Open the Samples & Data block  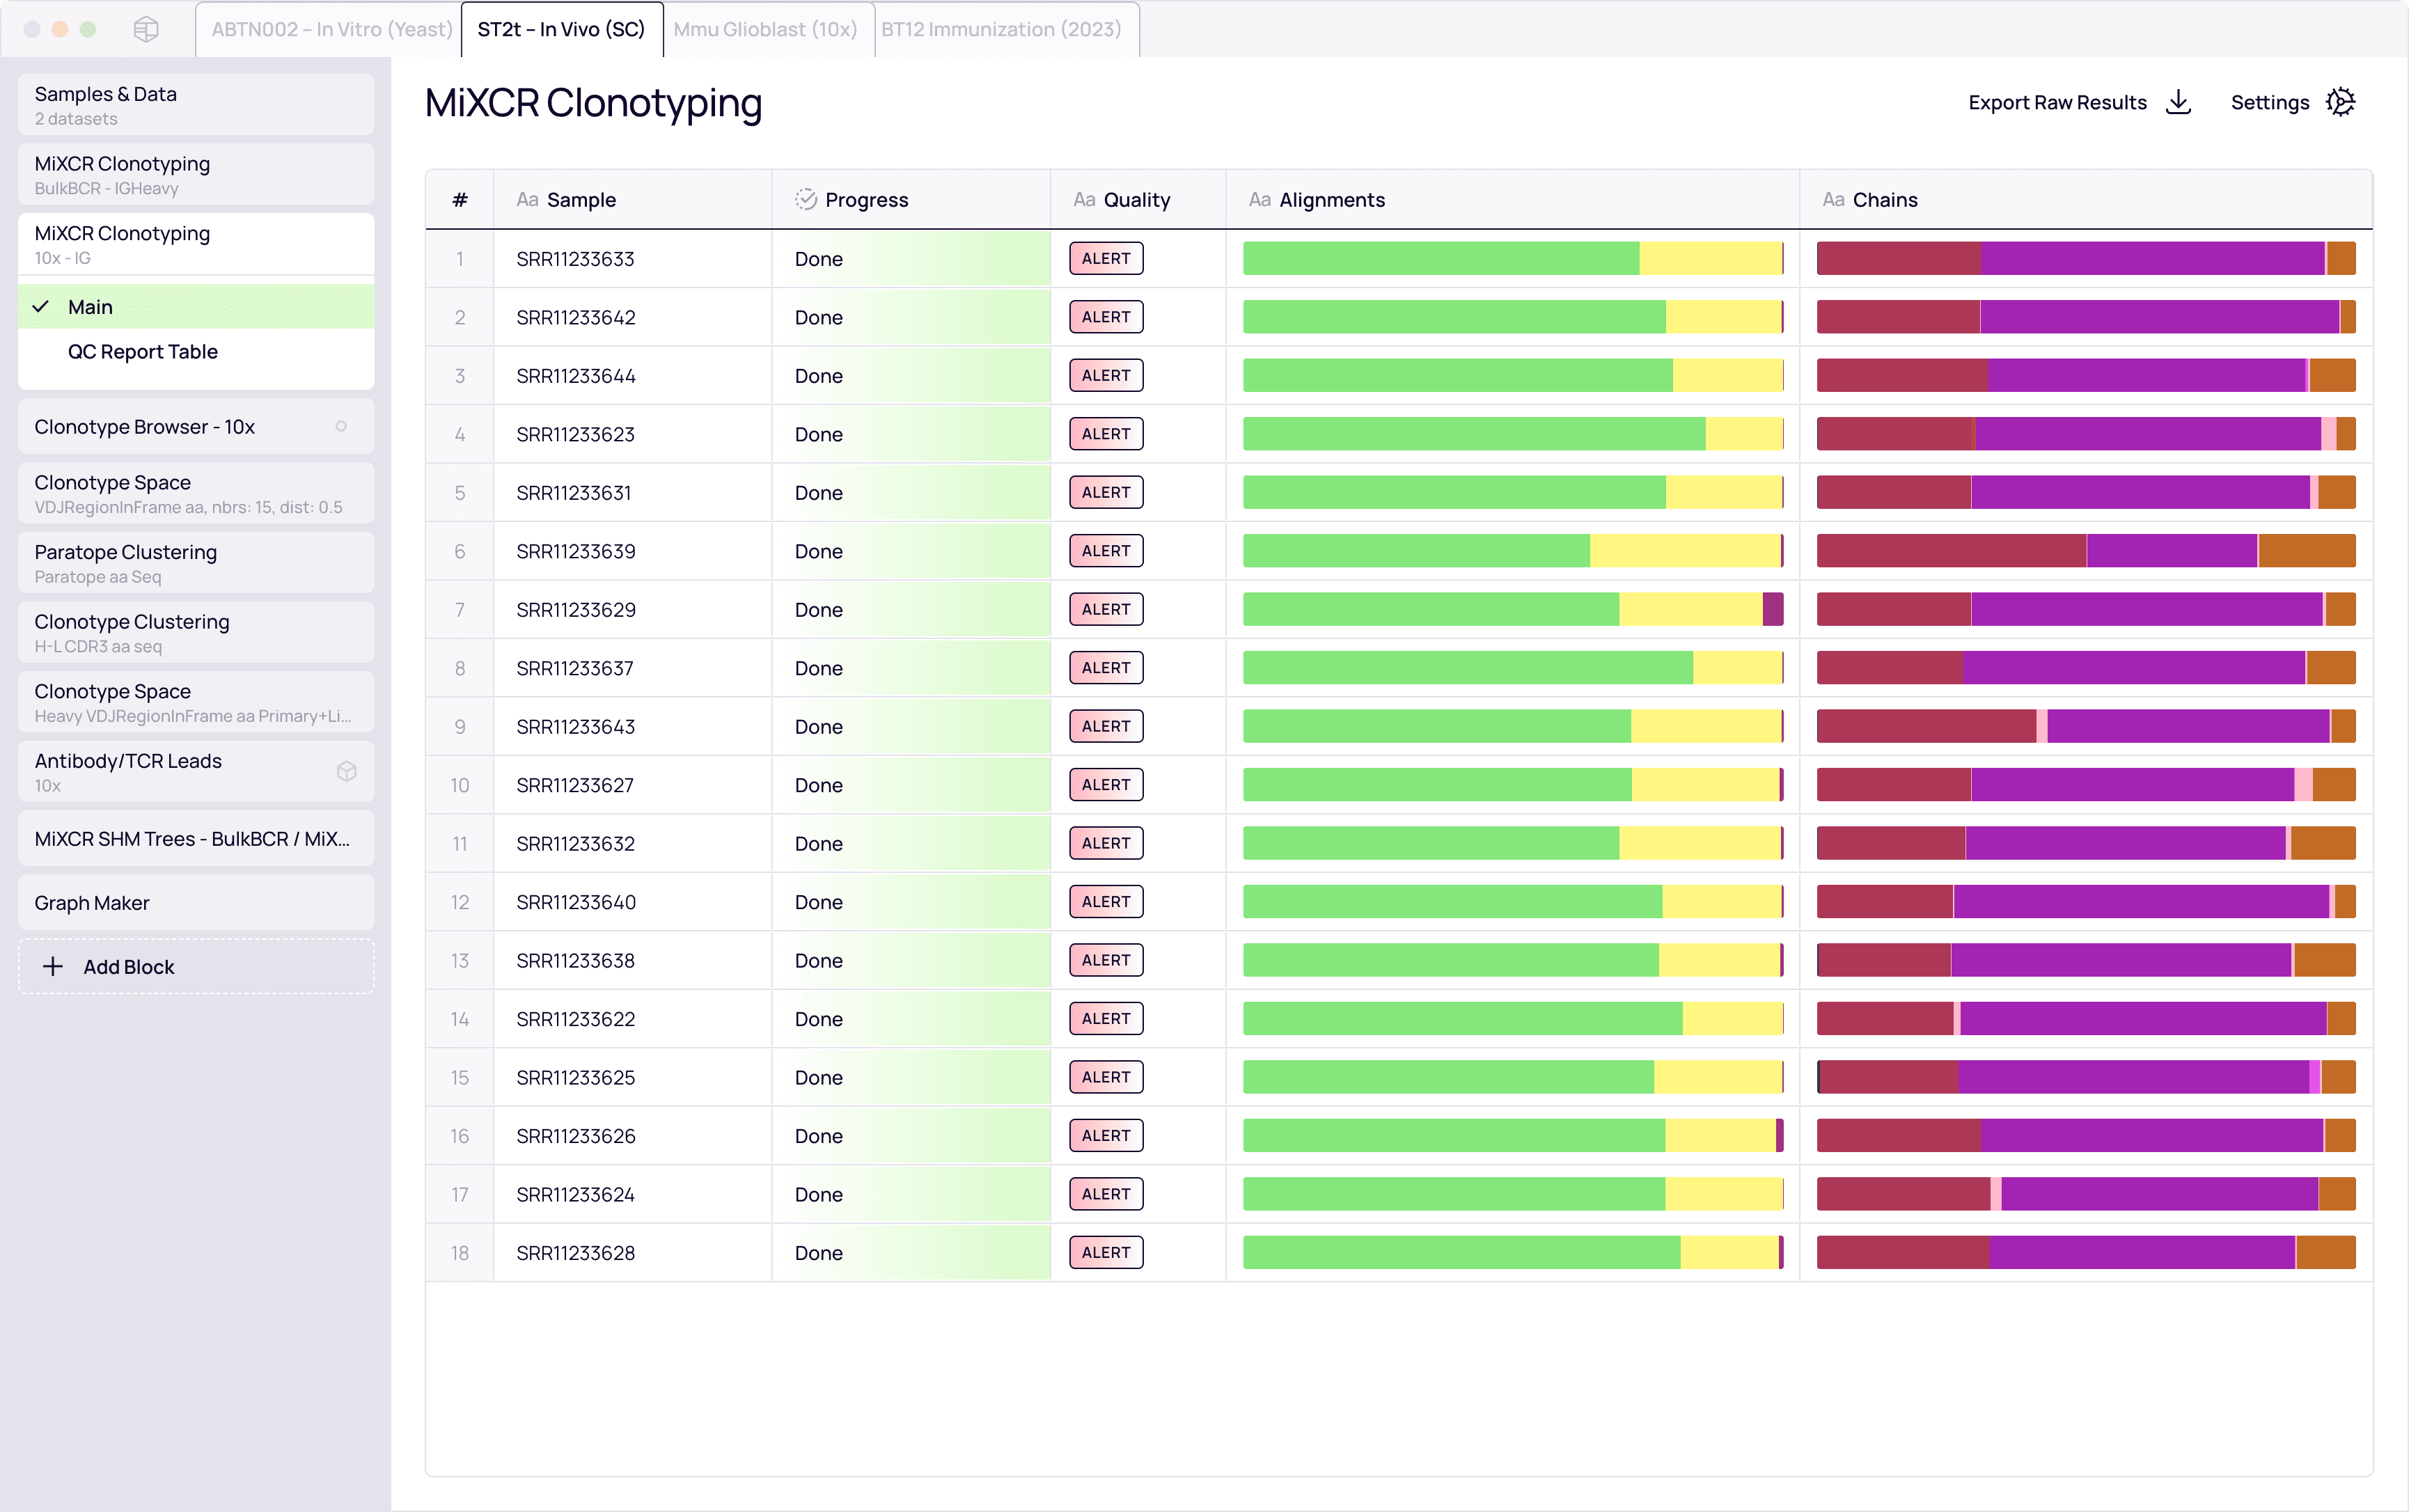coord(196,105)
